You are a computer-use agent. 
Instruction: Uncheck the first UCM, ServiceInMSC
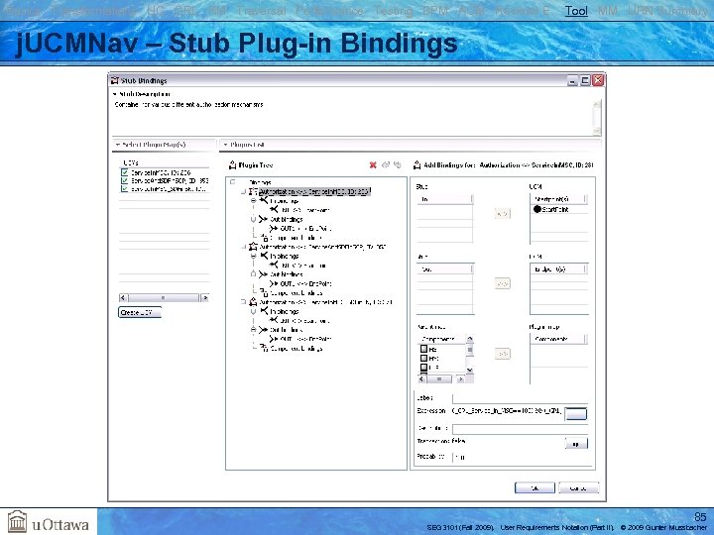pos(124,172)
